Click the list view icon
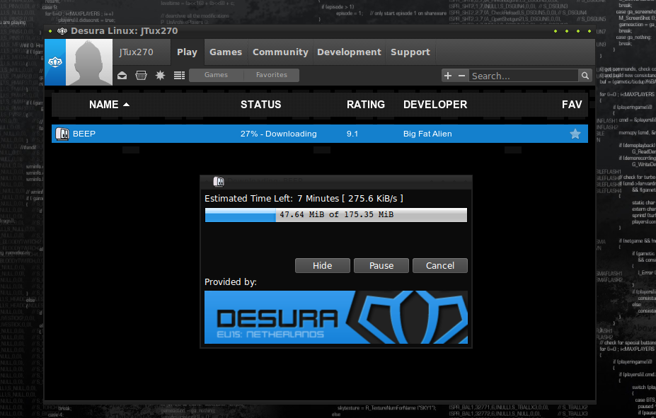The width and height of the screenshot is (656, 418). 179,76
